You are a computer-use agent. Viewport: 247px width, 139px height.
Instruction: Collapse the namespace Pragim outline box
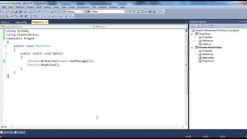pos(6,39)
